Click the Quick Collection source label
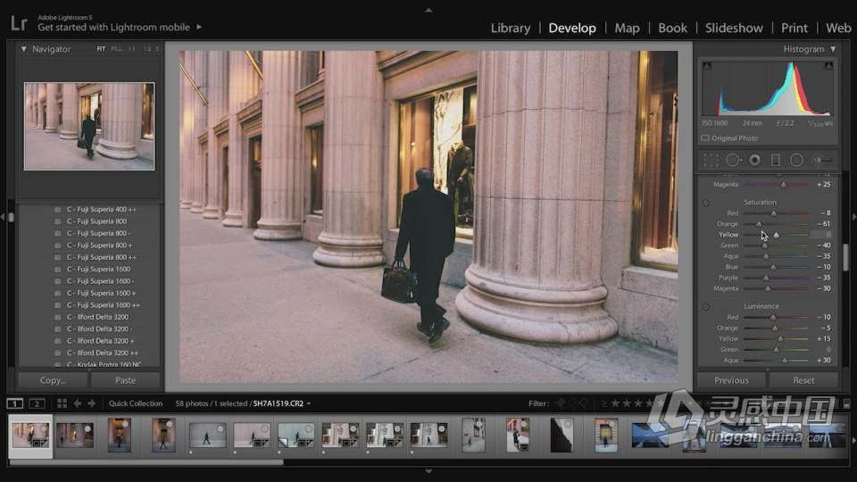 point(136,403)
